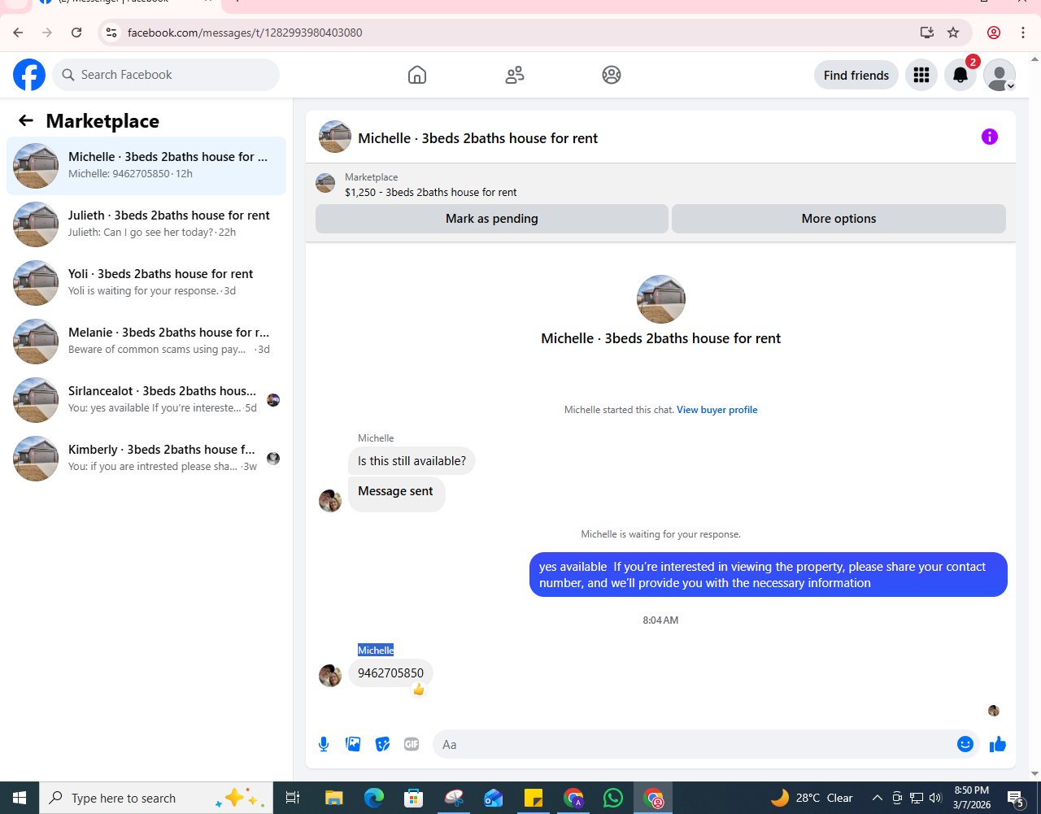The image size is (1041, 814).
Task: Open the Julieth conversation
Action: click(146, 224)
